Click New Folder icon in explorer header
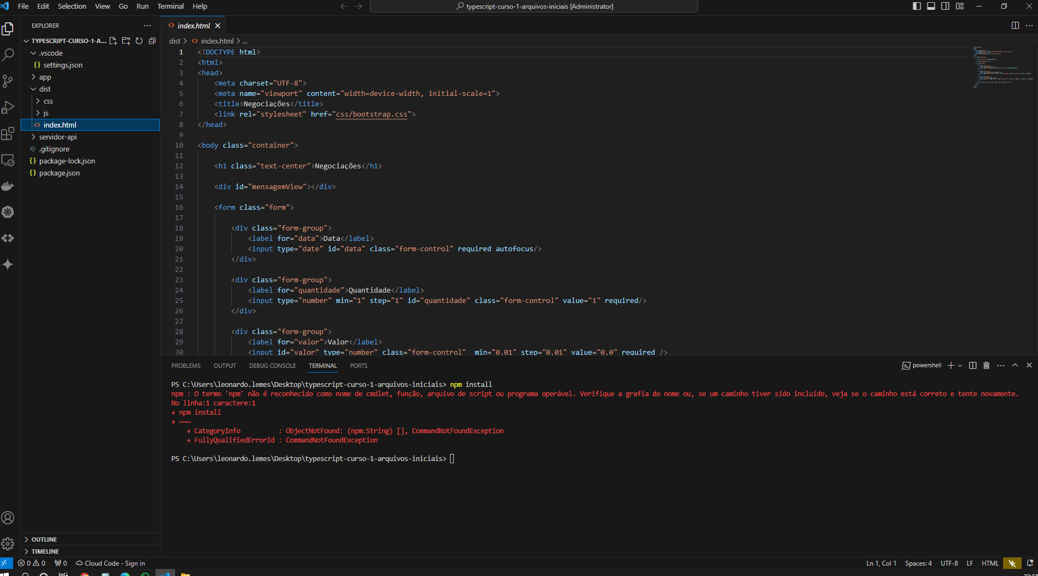Viewport: 1038px width, 576px height. pyautogui.click(x=126, y=41)
